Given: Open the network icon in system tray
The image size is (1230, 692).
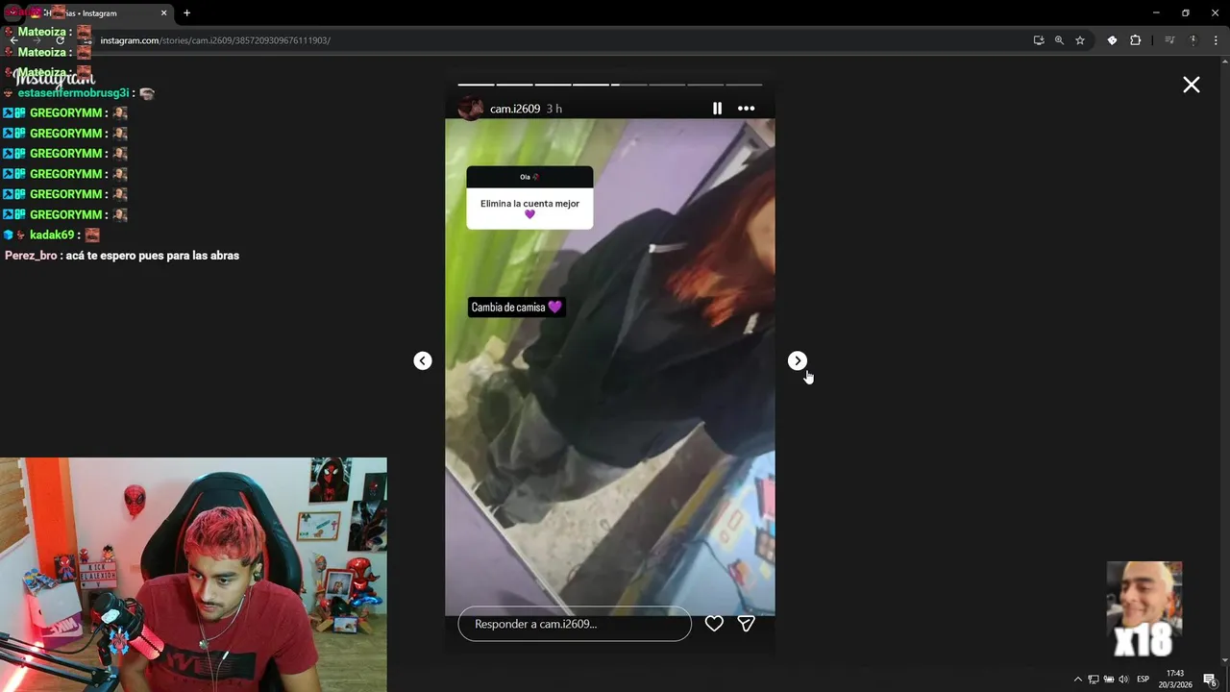Looking at the screenshot, I should [1094, 680].
